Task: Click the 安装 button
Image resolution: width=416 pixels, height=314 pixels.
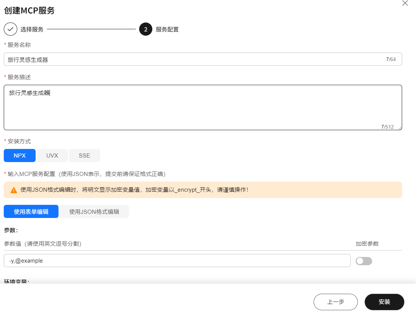Action: coord(384,302)
